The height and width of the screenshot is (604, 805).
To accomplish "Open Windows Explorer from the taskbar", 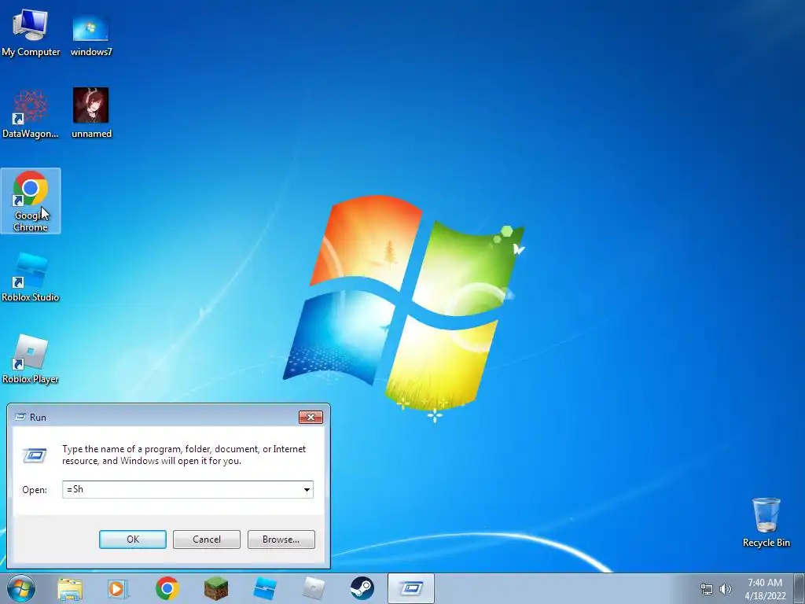I will [x=70, y=588].
